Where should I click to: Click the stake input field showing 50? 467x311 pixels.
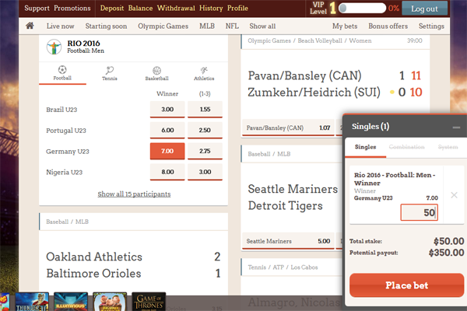pyautogui.click(x=419, y=212)
